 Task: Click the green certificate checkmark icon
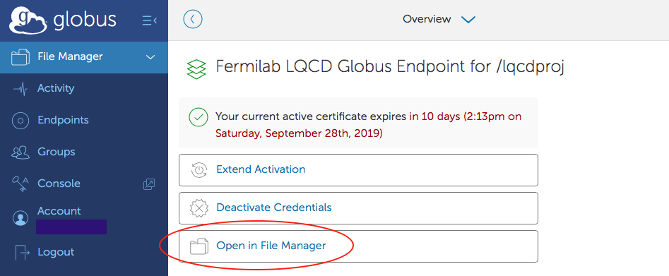pyautogui.click(x=199, y=117)
